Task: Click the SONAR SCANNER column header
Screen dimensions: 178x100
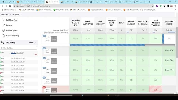Action: 131,23
